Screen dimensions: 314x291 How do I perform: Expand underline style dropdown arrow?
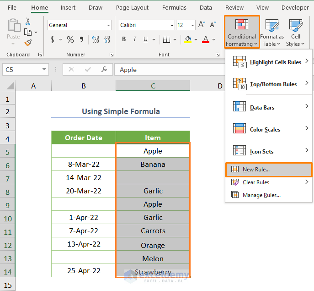[x=154, y=39]
